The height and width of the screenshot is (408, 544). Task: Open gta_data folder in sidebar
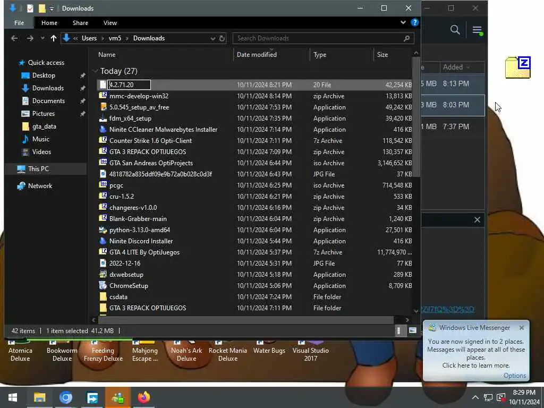tap(44, 126)
